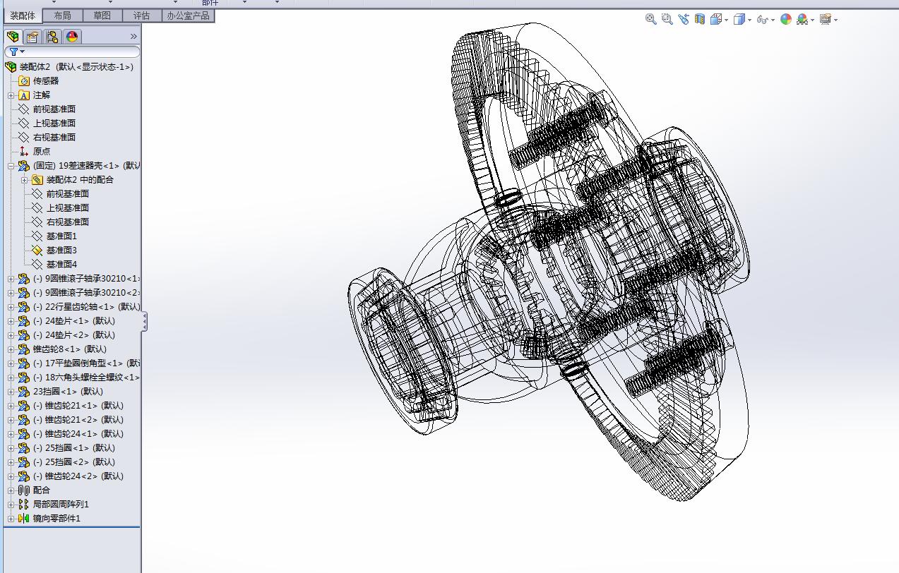The width and height of the screenshot is (899, 573).
Task: Click the View Settings monitor icon
Action: [826, 20]
